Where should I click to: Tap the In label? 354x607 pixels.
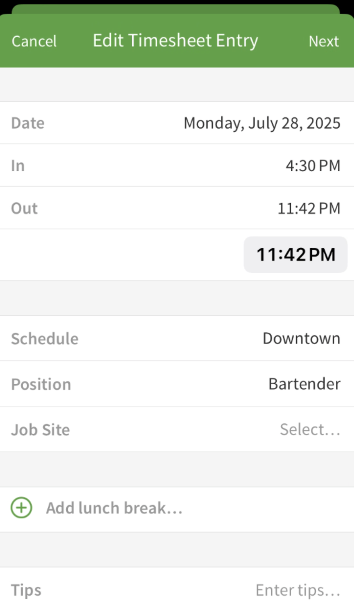pos(18,165)
